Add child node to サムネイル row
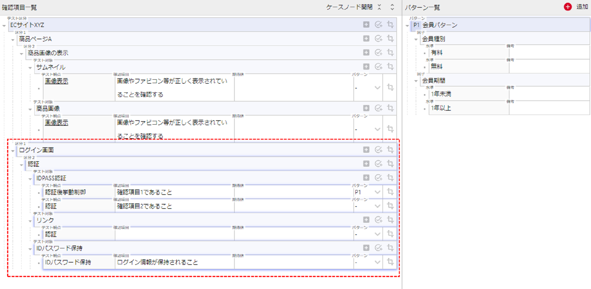Screen dimensions: 591x289 (366, 67)
